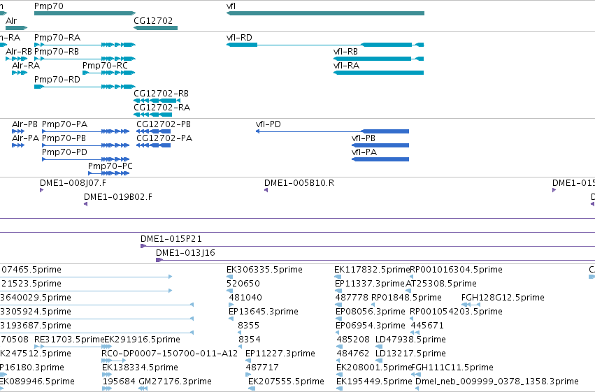Select the Pmp70-PB protein label

[x=64, y=138]
